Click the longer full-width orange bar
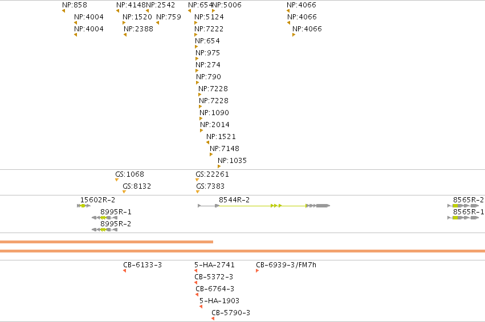The width and height of the screenshot is (485, 322). [x=243, y=251]
